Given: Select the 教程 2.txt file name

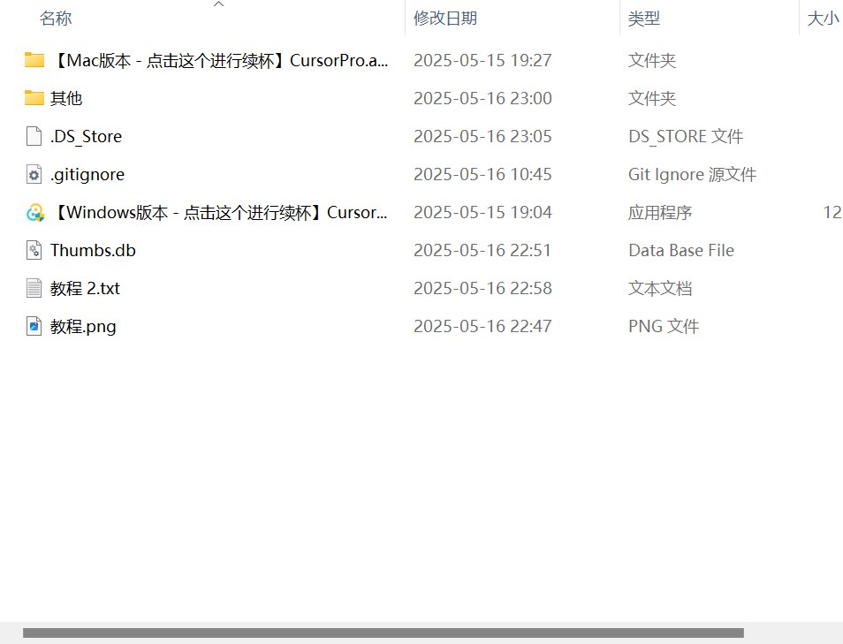Looking at the screenshot, I should 85,289.
